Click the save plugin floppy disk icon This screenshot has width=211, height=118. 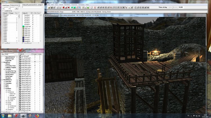[x=52, y=8]
